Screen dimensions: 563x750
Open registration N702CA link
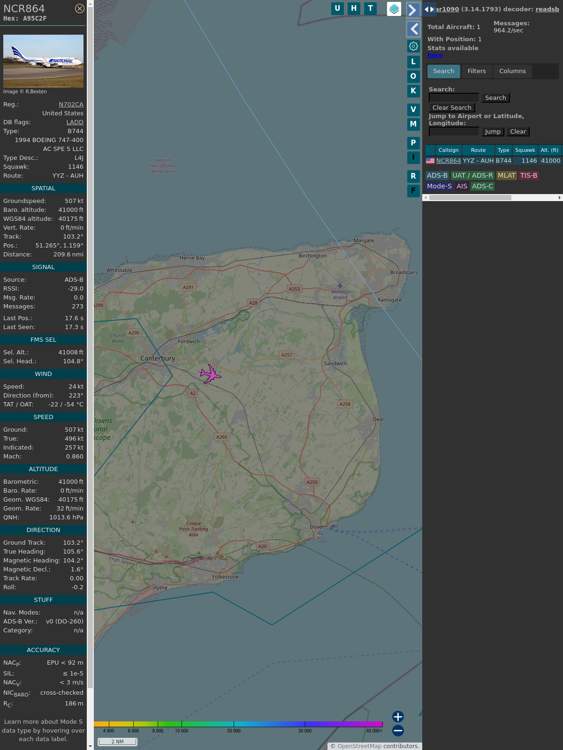[x=71, y=105]
